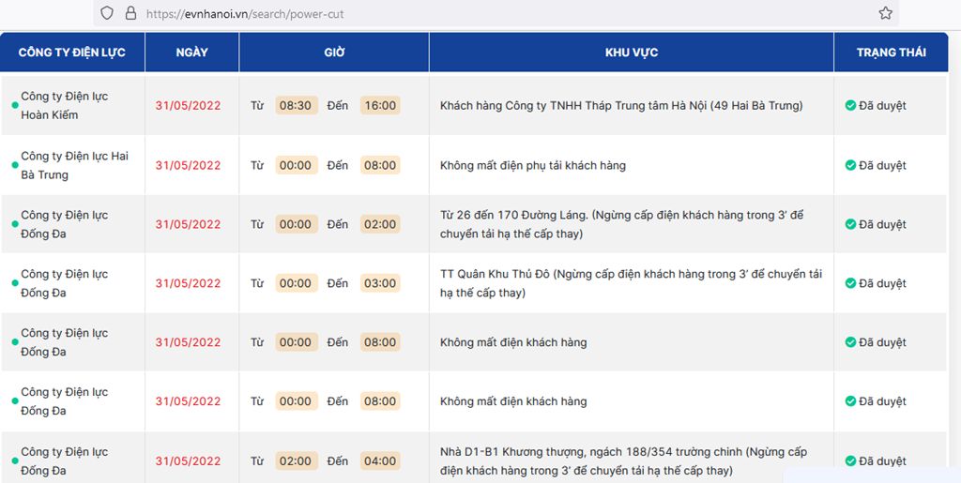Click 'Đã duyệt' status in Nhà D1-B1 row
This screenshot has height=483, width=961.
882,461
